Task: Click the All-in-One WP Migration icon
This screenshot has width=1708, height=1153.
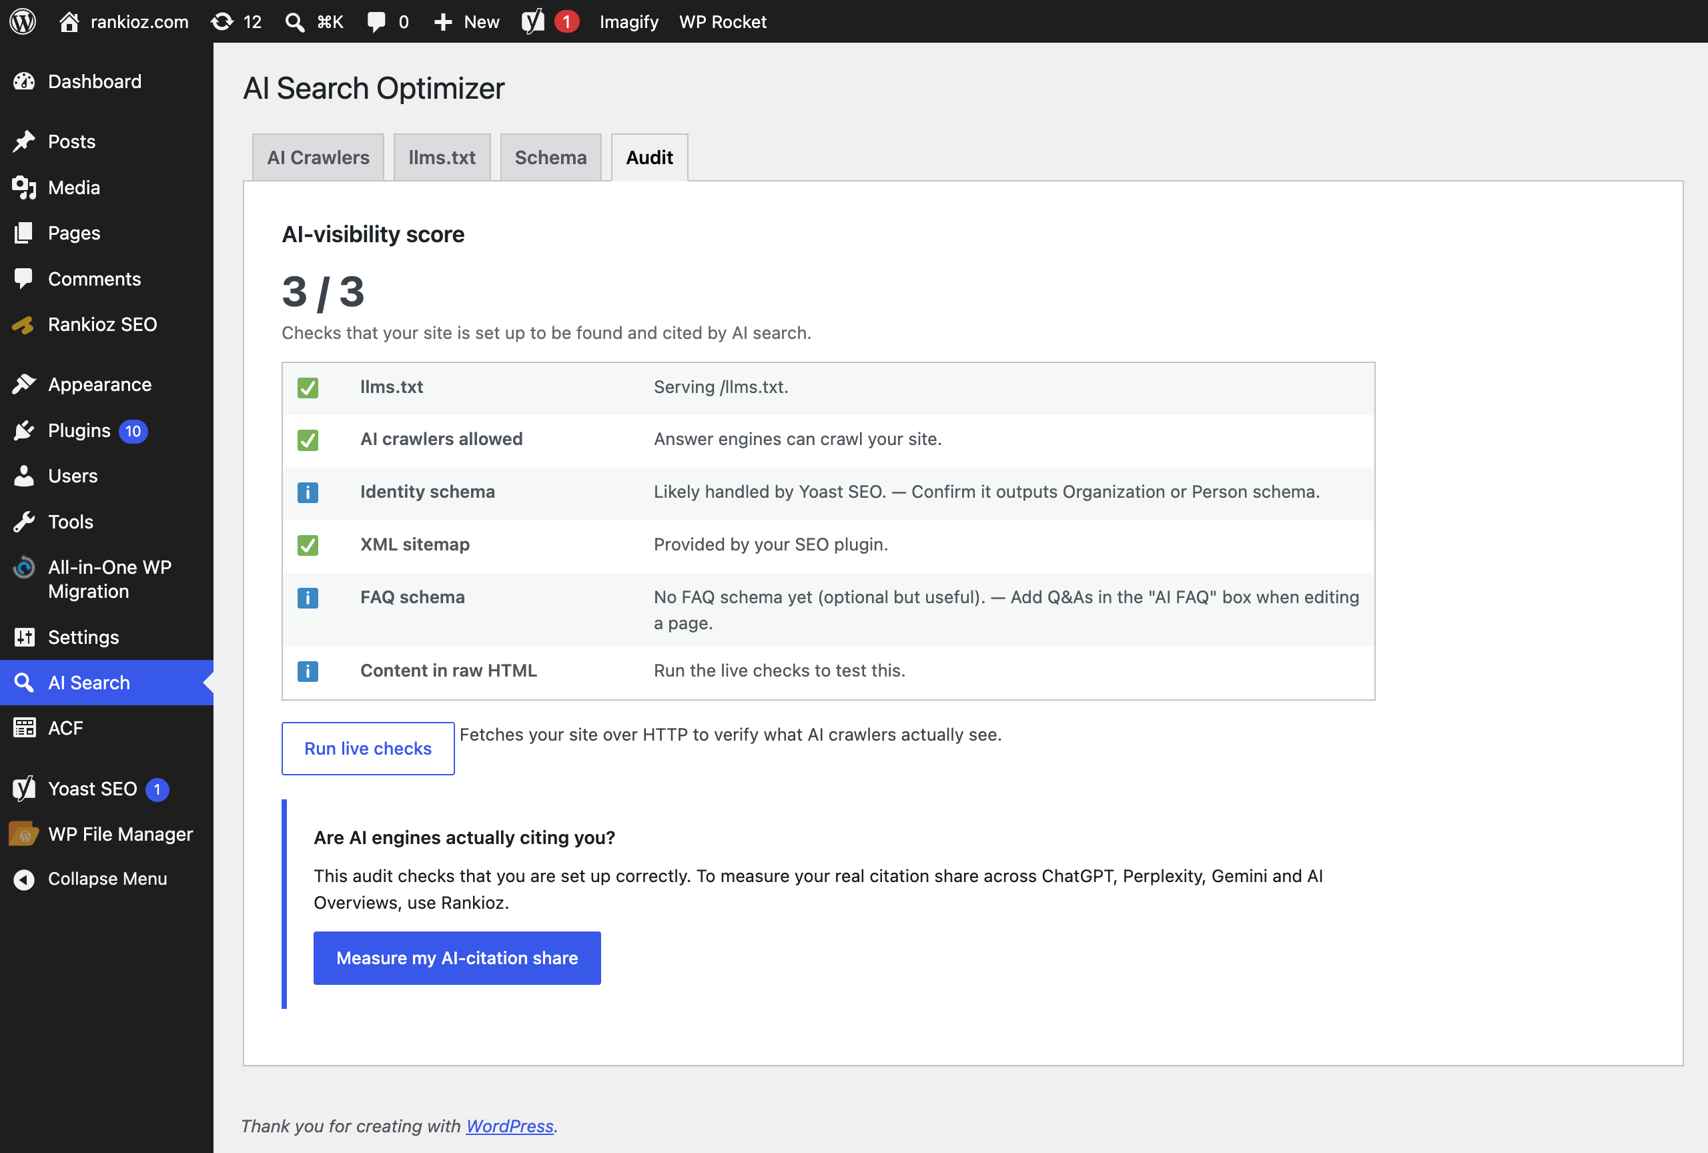Action: click(x=24, y=567)
